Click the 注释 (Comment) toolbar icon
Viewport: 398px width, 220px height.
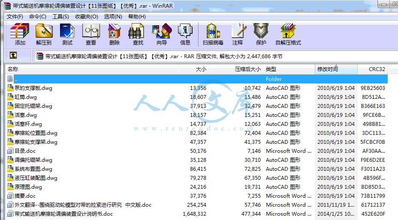tap(238, 34)
